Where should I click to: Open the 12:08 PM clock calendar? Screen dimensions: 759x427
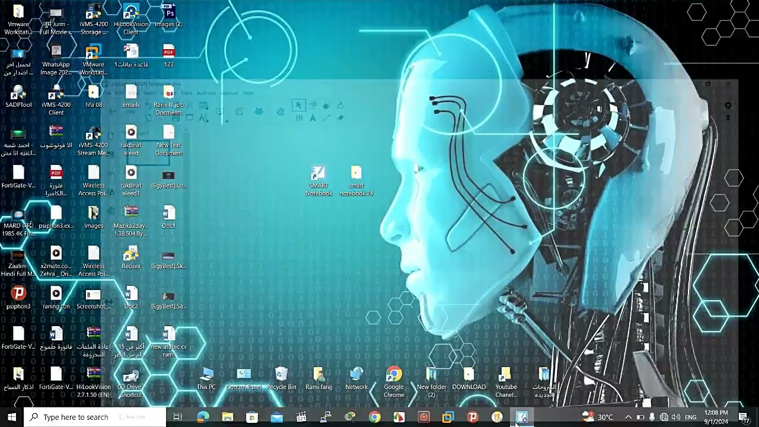pos(716,417)
